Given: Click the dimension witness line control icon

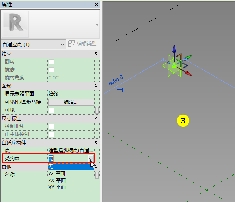Looking at the screenshot, I should pyautogui.click(x=120, y=90).
